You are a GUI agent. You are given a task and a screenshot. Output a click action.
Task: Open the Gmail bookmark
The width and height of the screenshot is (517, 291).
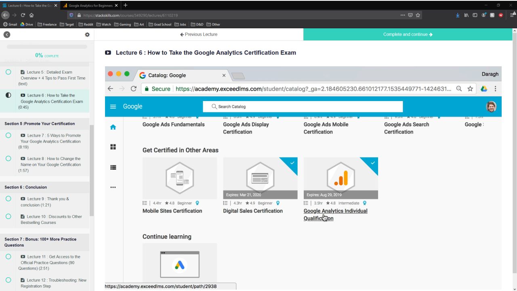(11, 24)
